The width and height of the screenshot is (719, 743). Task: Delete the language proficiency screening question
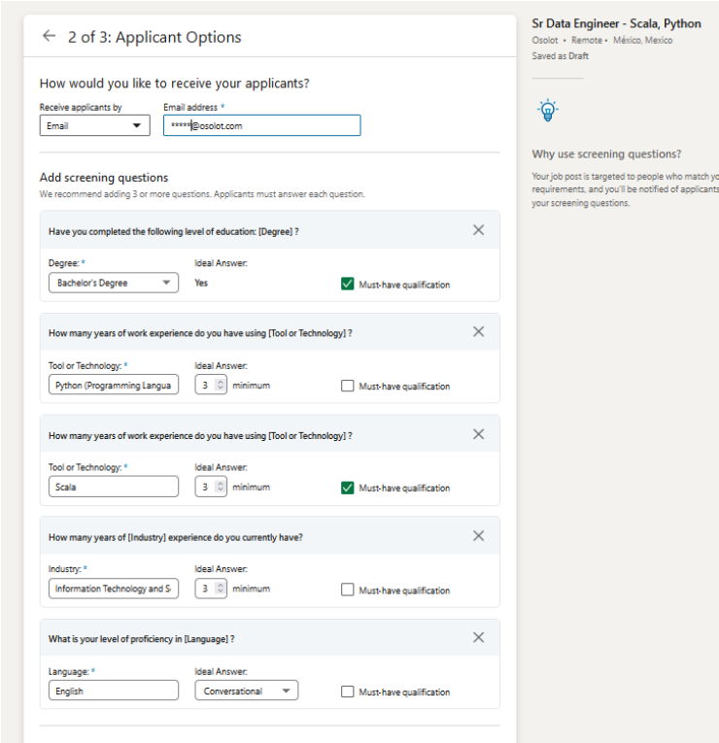pos(478,638)
